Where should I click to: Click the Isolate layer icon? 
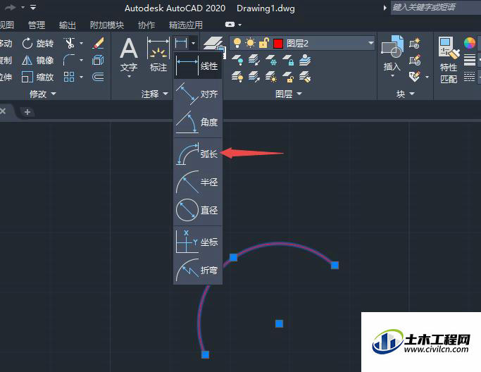(254, 61)
